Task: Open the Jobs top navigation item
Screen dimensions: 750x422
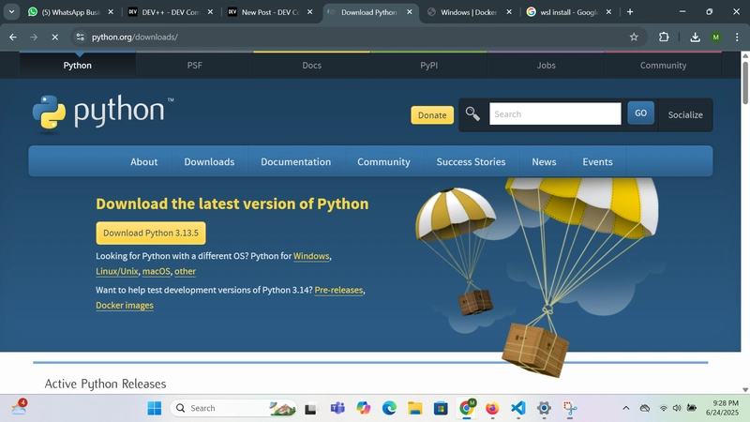Action: point(547,66)
